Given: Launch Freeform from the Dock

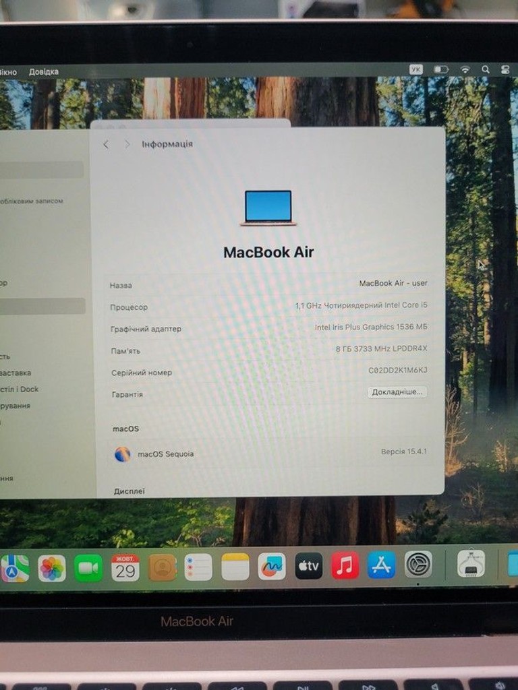Looking at the screenshot, I should coord(272,567).
